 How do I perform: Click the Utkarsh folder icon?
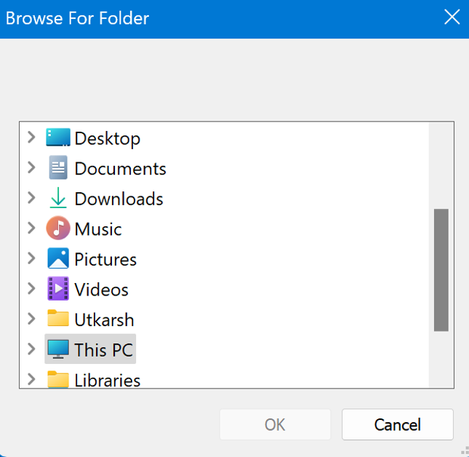[58, 319]
